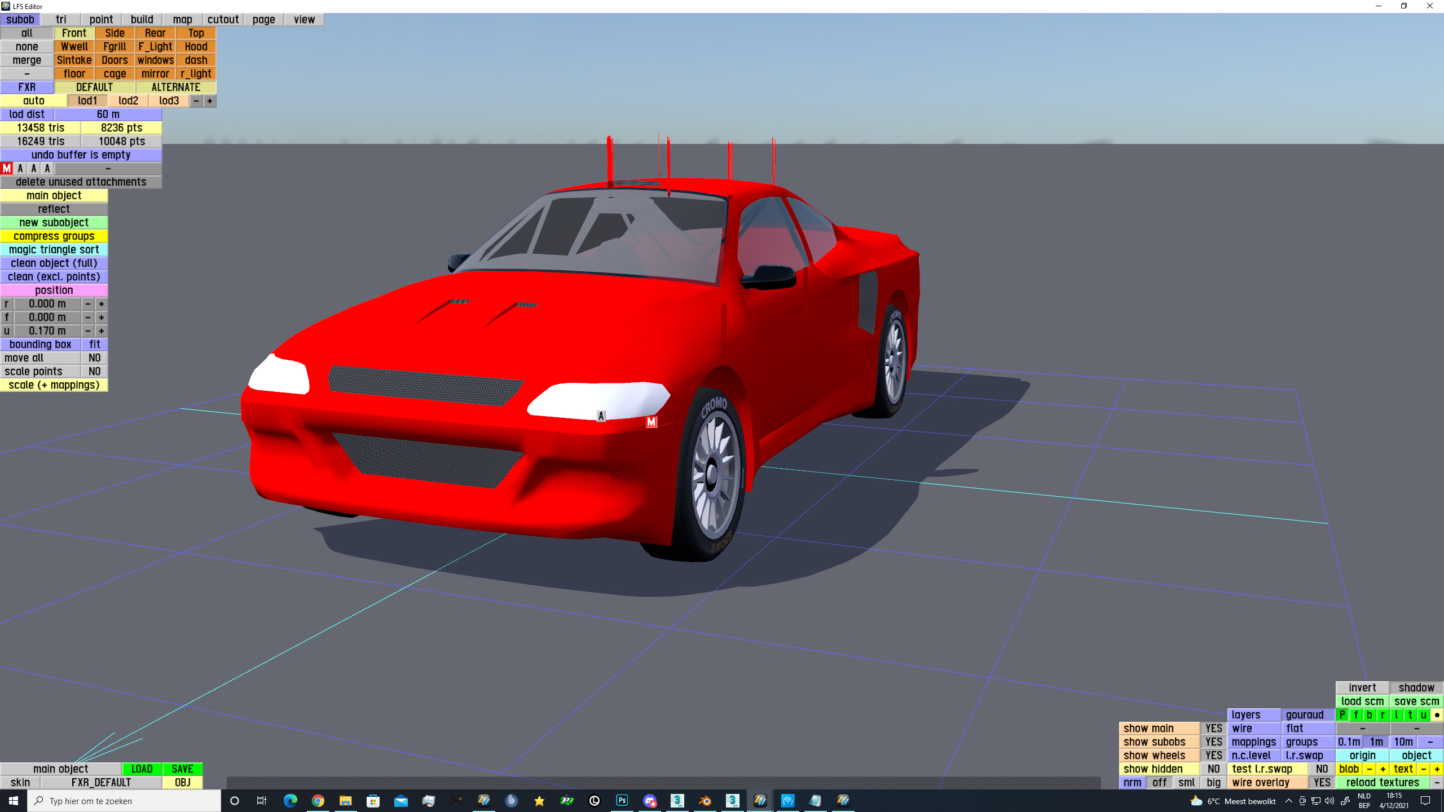The height and width of the screenshot is (812, 1444).
Task: Click magic triangle sort button
Action: coord(54,250)
